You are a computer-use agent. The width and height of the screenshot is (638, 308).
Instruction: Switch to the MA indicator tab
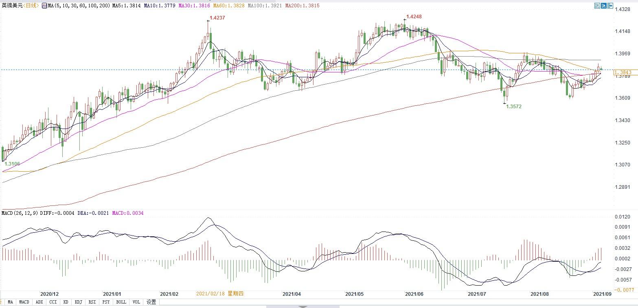click(x=10, y=302)
